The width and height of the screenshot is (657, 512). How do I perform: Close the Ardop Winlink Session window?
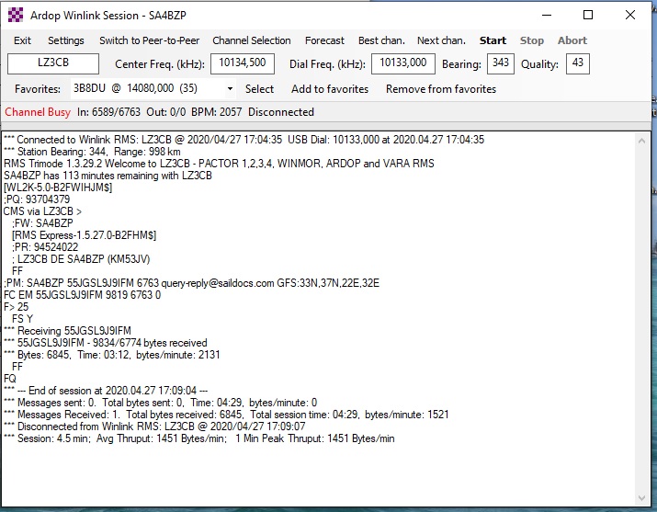tap(629, 15)
